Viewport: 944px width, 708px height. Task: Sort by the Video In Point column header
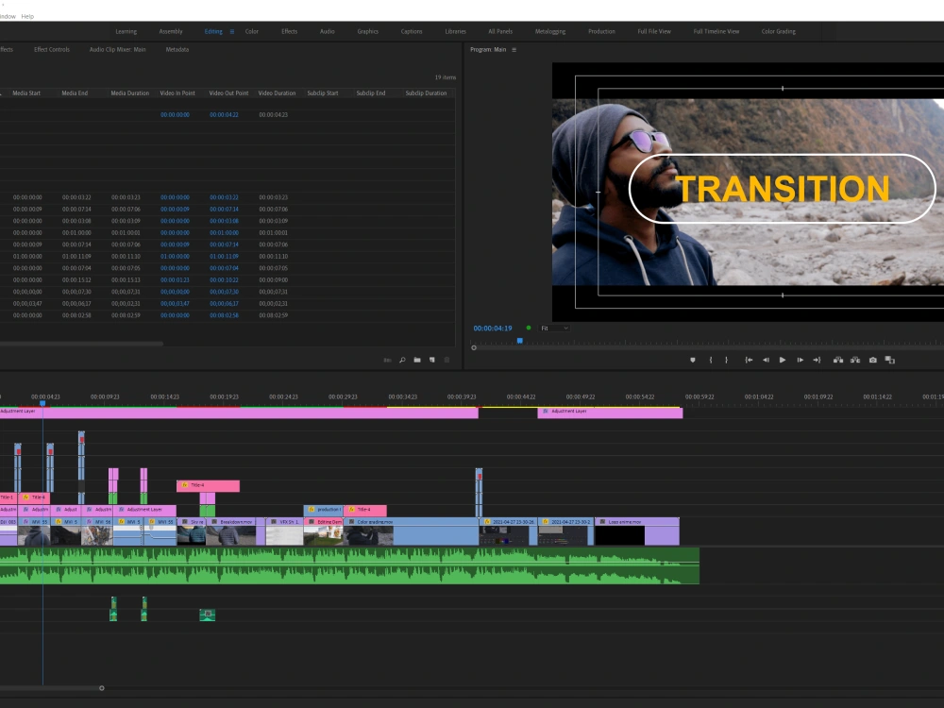pyautogui.click(x=177, y=93)
